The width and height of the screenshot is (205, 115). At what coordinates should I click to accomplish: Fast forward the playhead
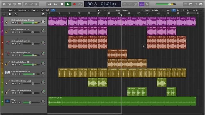pos(56,4)
